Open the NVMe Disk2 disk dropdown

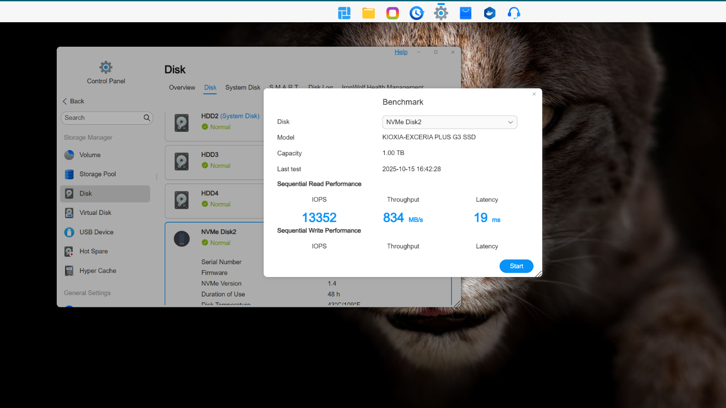pos(449,122)
